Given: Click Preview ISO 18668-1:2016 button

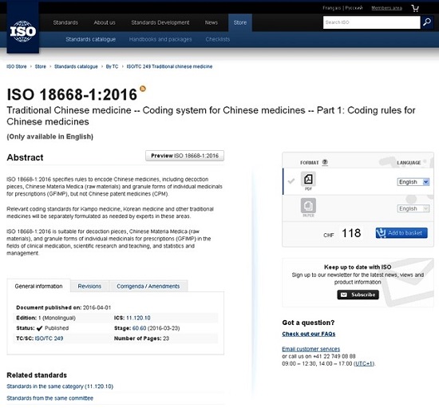Looking at the screenshot, I should [185, 156].
